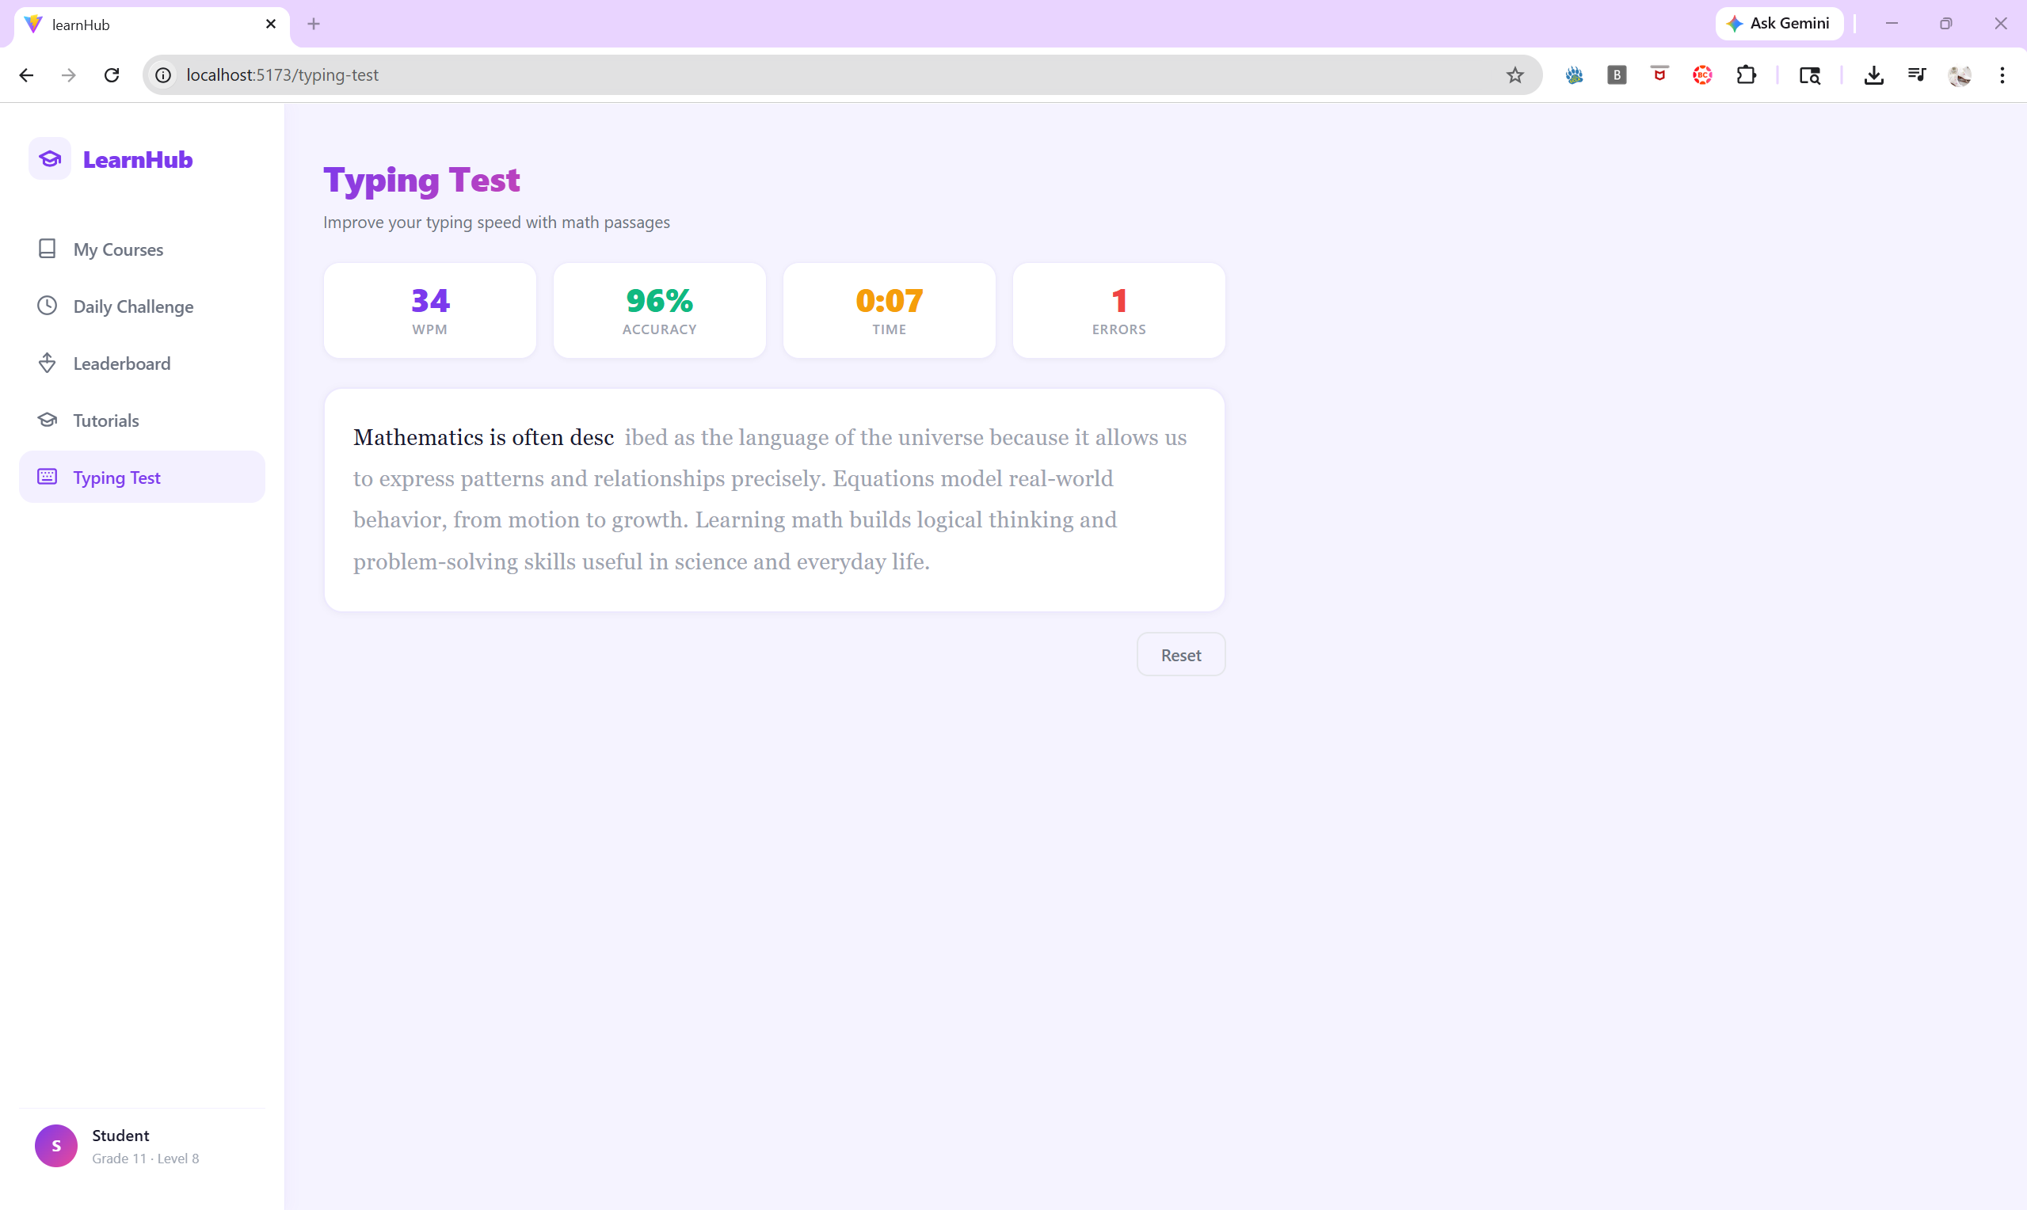The image size is (2027, 1210).
Task: Click the LearnHub graduation cap logo
Action: (x=50, y=159)
